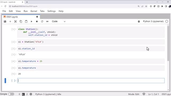Viewport: 171px width, 96px height.
Task: Click the blue active cell collapser bar
Action: coord(5,81)
